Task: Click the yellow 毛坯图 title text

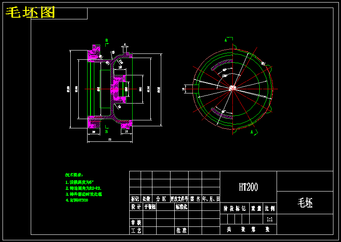Action: pos(30,12)
